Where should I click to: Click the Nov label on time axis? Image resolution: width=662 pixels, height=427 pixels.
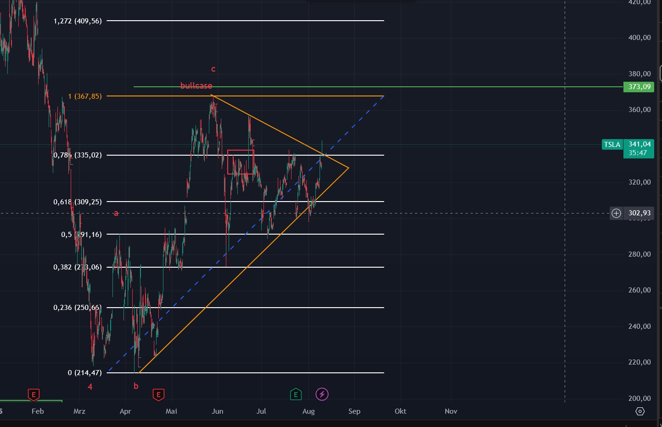[451, 411]
